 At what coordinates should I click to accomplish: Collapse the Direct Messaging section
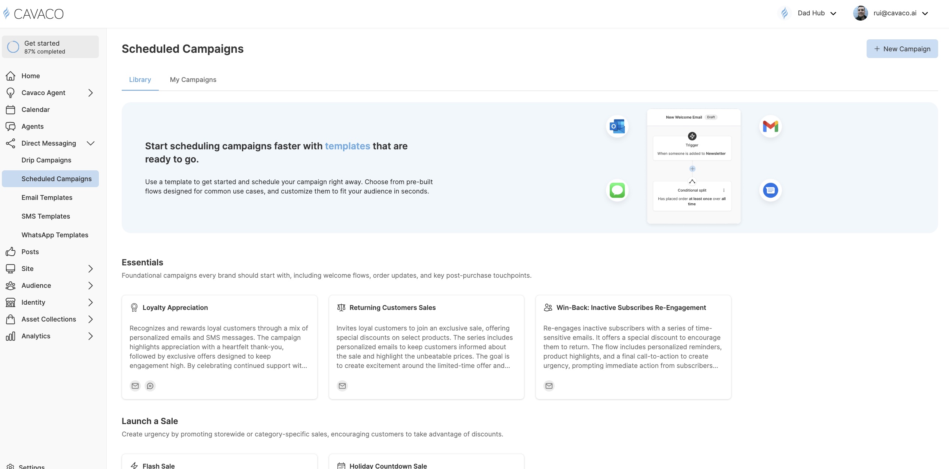point(90,143)
